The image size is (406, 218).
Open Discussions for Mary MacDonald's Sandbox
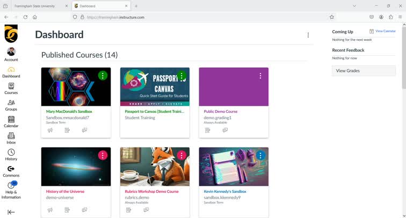click(84, 130)
